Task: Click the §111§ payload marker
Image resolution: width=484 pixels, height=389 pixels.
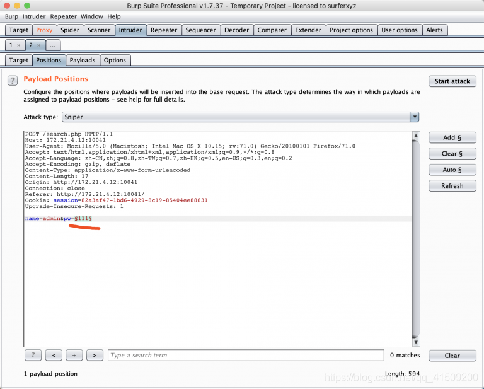Action: tap(83, 219)
